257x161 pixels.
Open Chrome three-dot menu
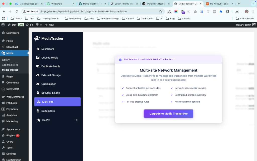click(x=253, y=12)
